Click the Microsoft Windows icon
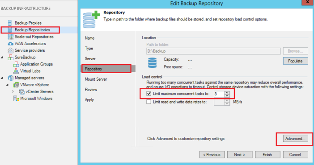Viewport: 314px width, 165px height. tap(16, 99)
